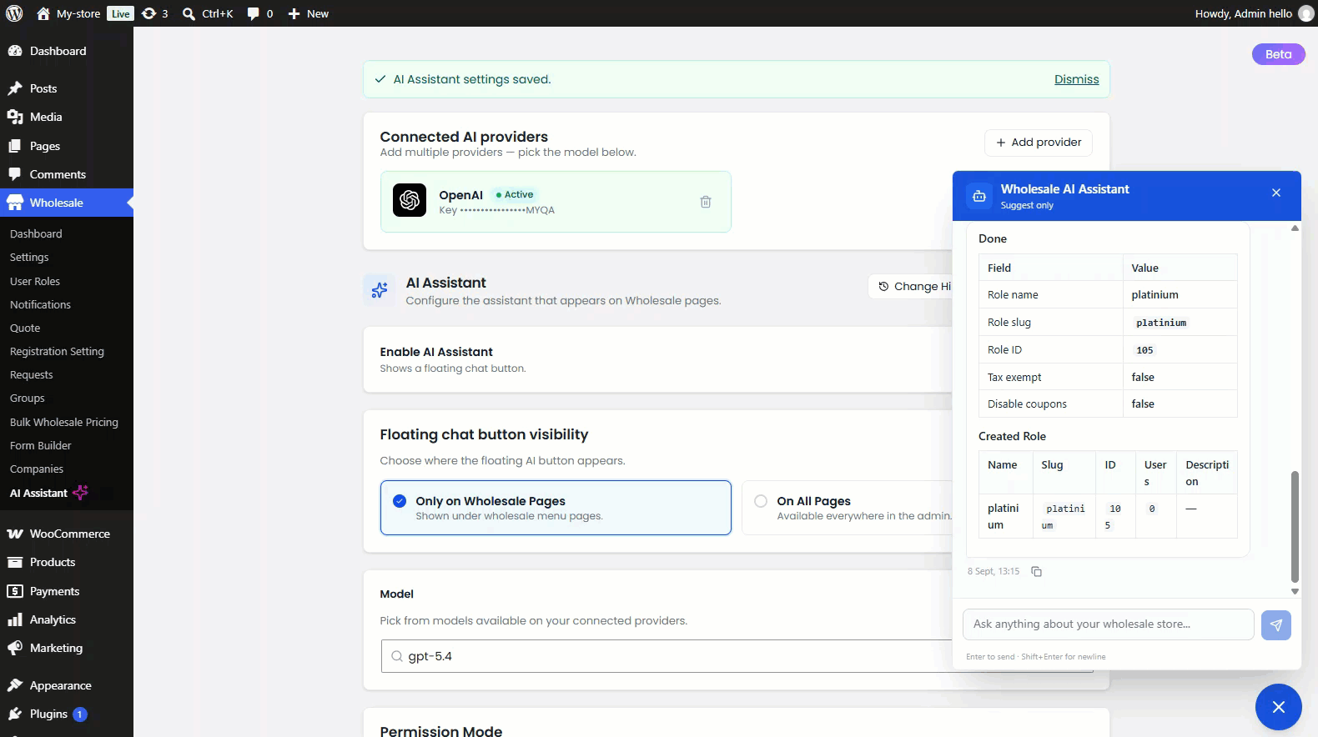1318x737 pixels.
Task: Select On All Pages option
Action: (x=847, y=508)
